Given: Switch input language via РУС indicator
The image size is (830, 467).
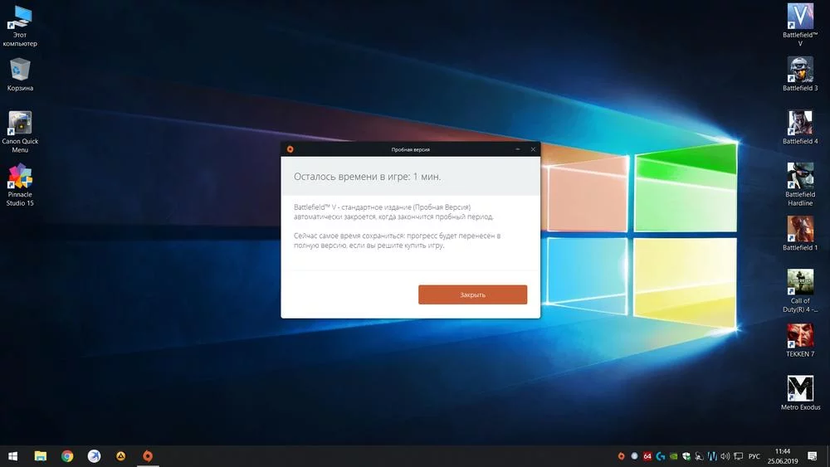Looking at the screenshot, I should pyautogui.click(x=754, y=456).
